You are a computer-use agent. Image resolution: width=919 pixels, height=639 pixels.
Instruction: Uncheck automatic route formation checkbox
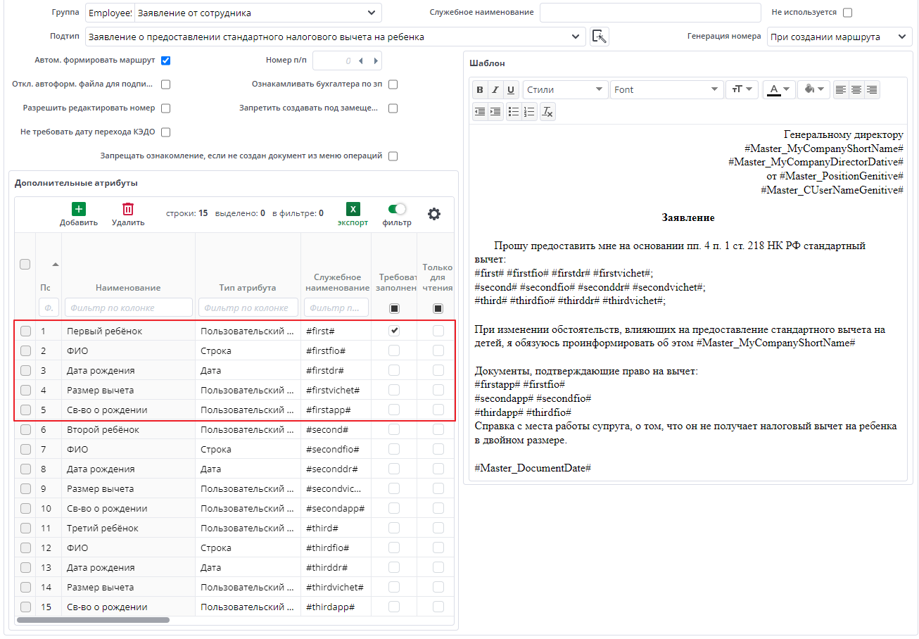click(x=166, y=61)
